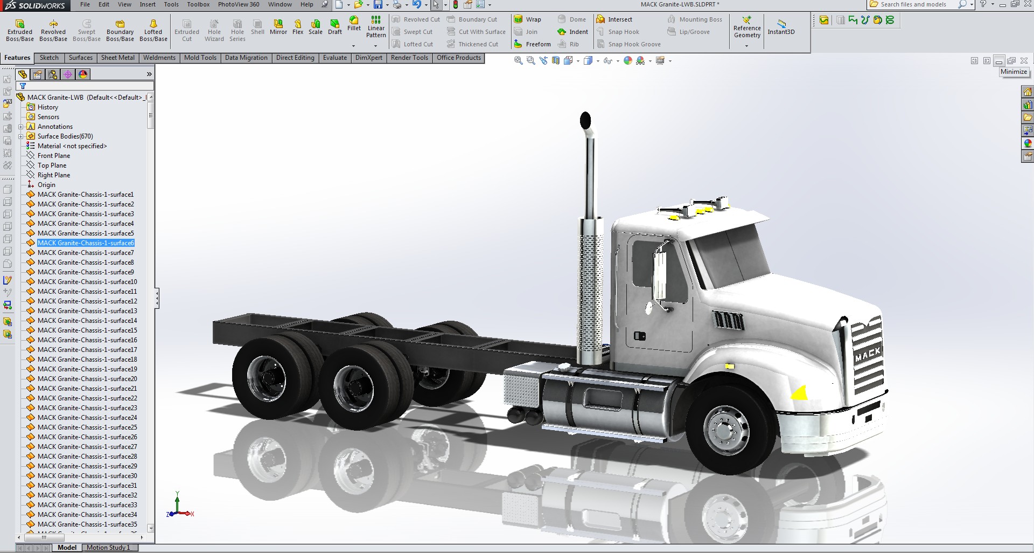Select the Revolved Boss/Base tool
Viewport: 1034px width, 553px height.
(x=53, y=31)
